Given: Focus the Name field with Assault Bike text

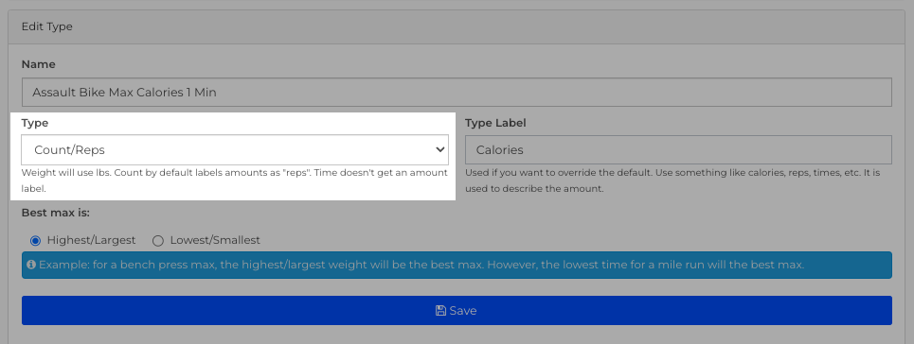Looking at the screenshot, I should pos(457,92).
